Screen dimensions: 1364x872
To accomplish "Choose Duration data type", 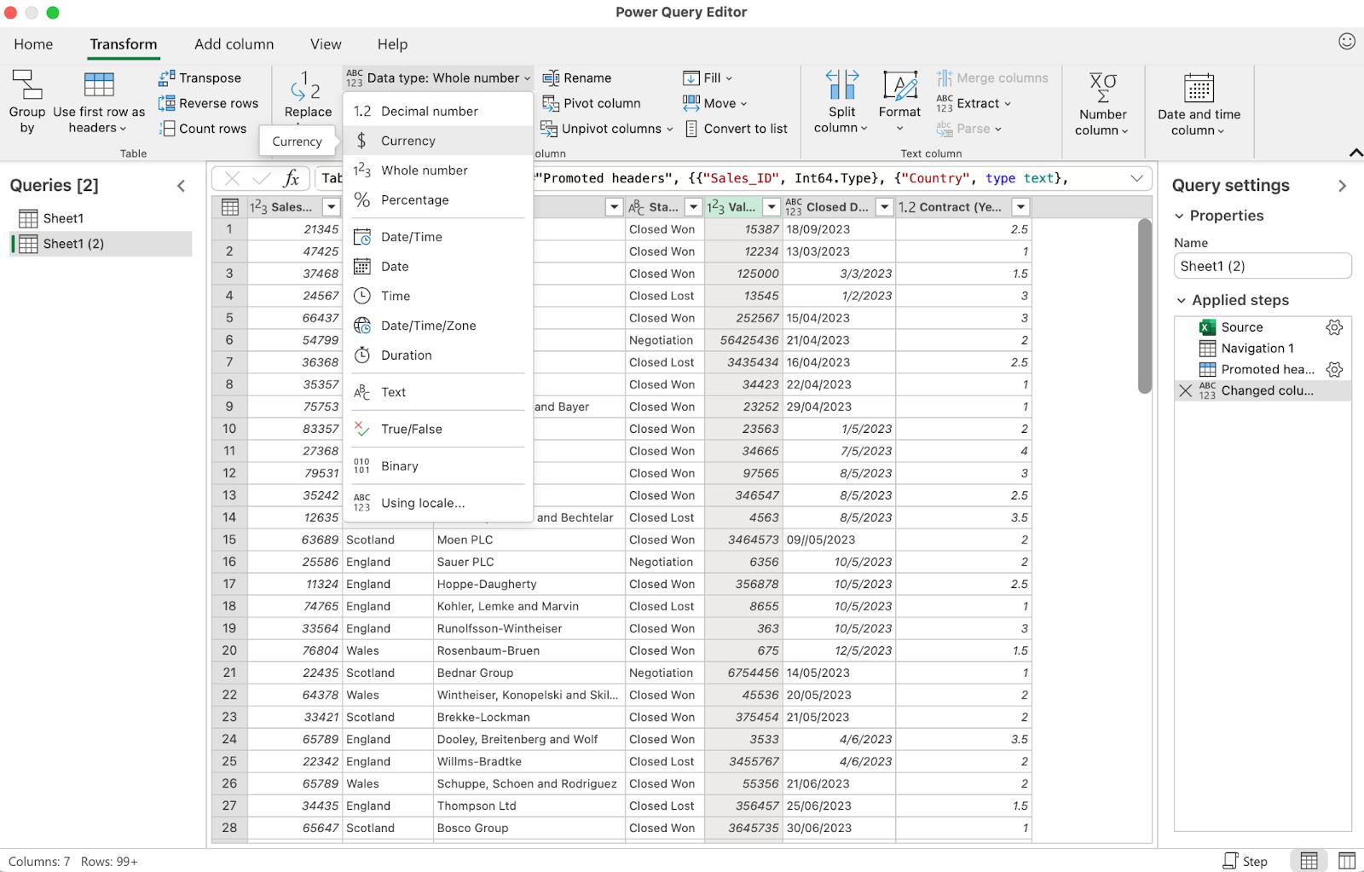I will pyautogui.click(x=438, y=355).
